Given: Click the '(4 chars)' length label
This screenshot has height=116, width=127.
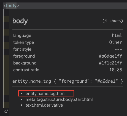Looking at the screenshot, I should tap(113, 21).
